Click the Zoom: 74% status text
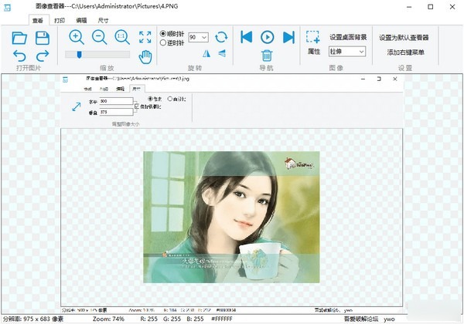 (x=108, y=319)
